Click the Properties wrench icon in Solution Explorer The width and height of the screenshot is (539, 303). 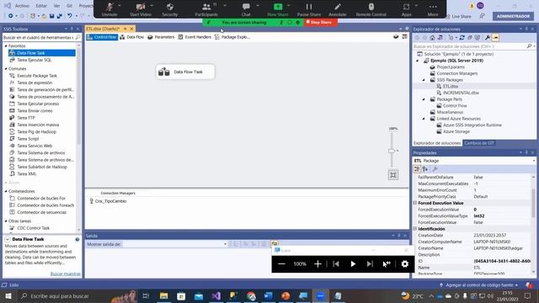coord(488,37)
